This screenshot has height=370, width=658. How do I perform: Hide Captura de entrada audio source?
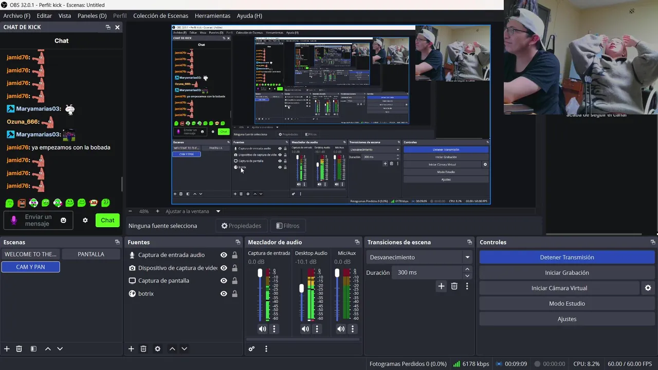coord(224,255)
